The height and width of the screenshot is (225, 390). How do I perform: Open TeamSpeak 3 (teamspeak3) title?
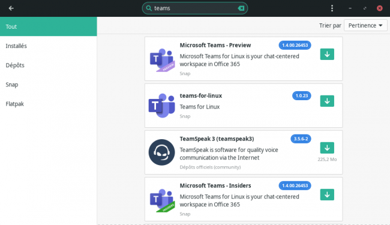coord(217,139)
